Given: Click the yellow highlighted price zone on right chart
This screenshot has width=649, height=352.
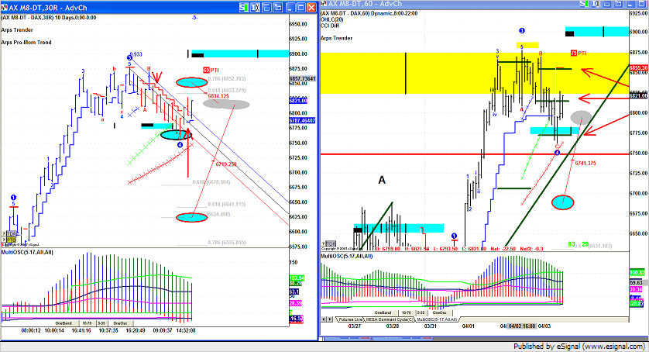Looking at the screenshot, I should 449,74.
